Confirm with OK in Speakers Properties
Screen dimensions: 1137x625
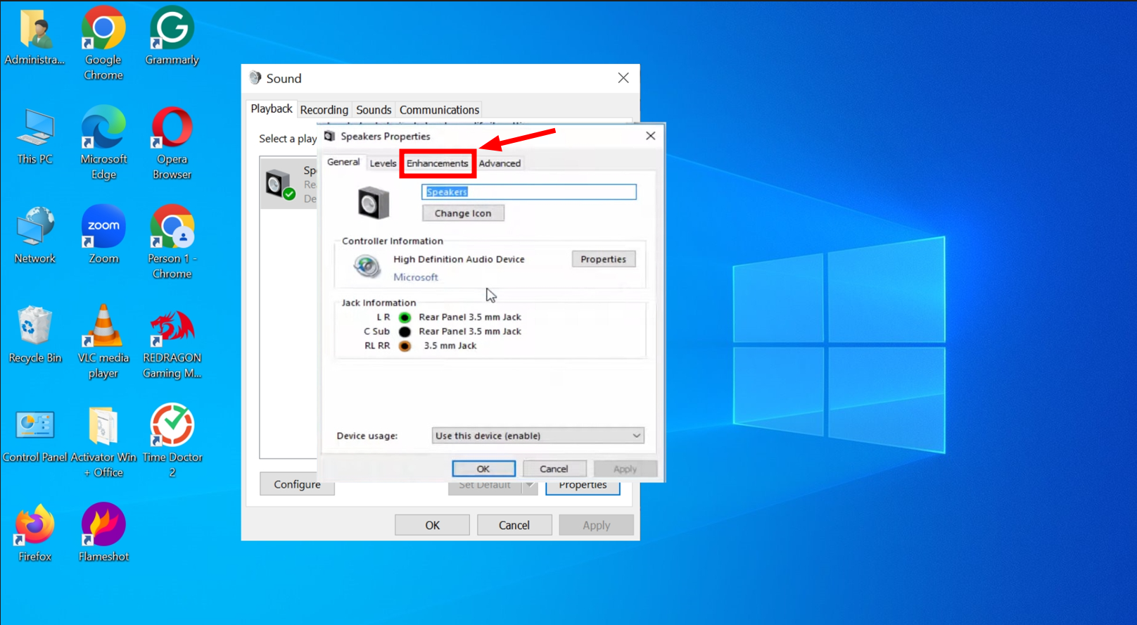point(483,469)
